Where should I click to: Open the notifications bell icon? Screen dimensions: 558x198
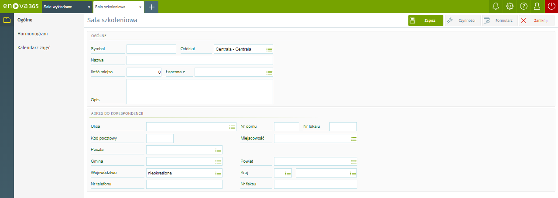[x=496, y=7]
